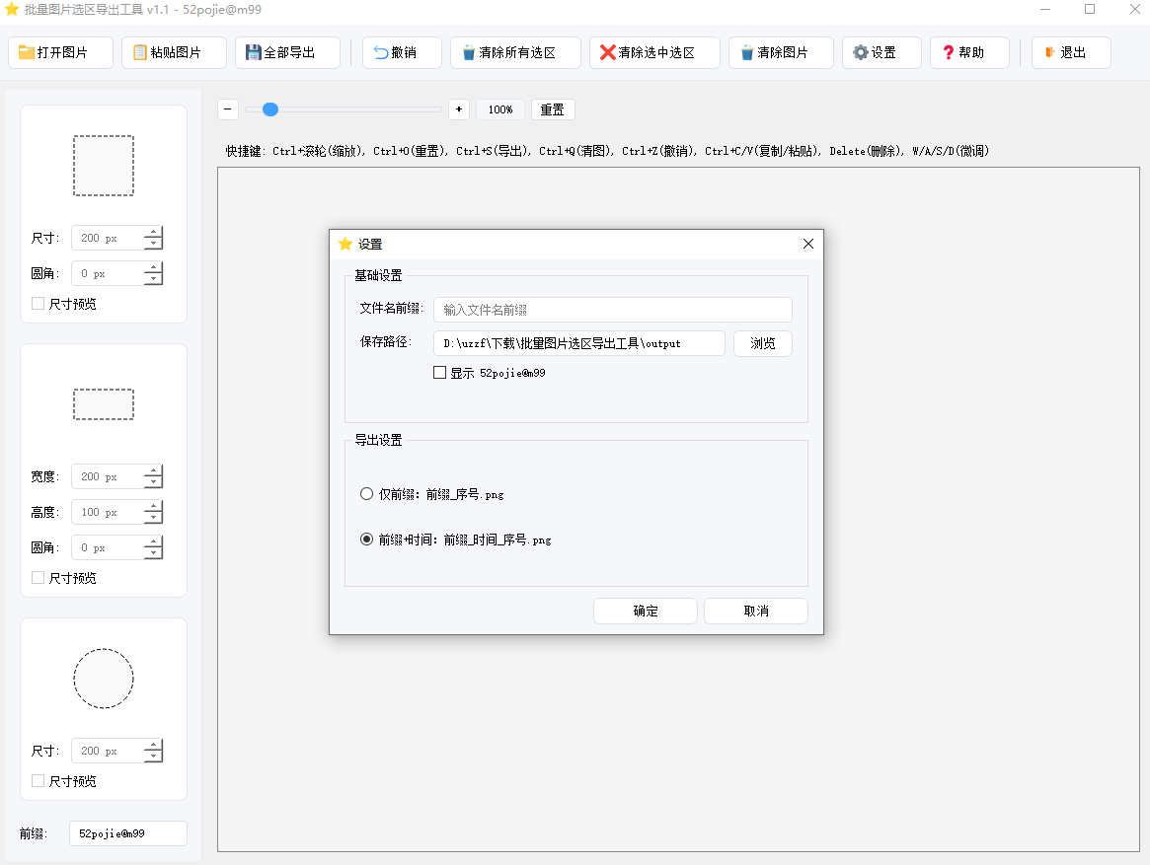Click the Settings gear icon in toolbar
Image resolution: width=1150 pixels, height=865 pixels.
pos(861,53)
